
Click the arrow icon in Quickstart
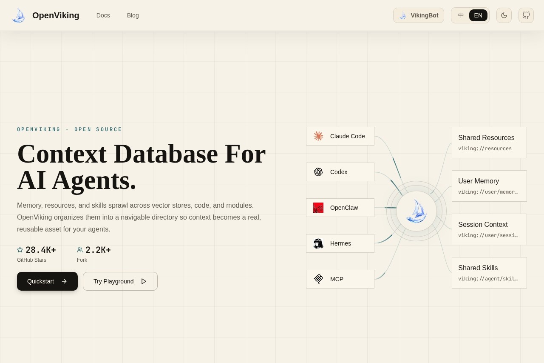point(64,281)
